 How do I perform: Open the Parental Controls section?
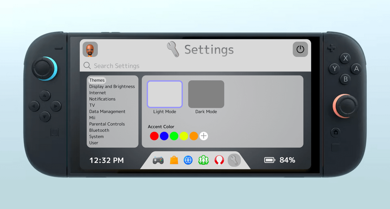tap(107, 124)
